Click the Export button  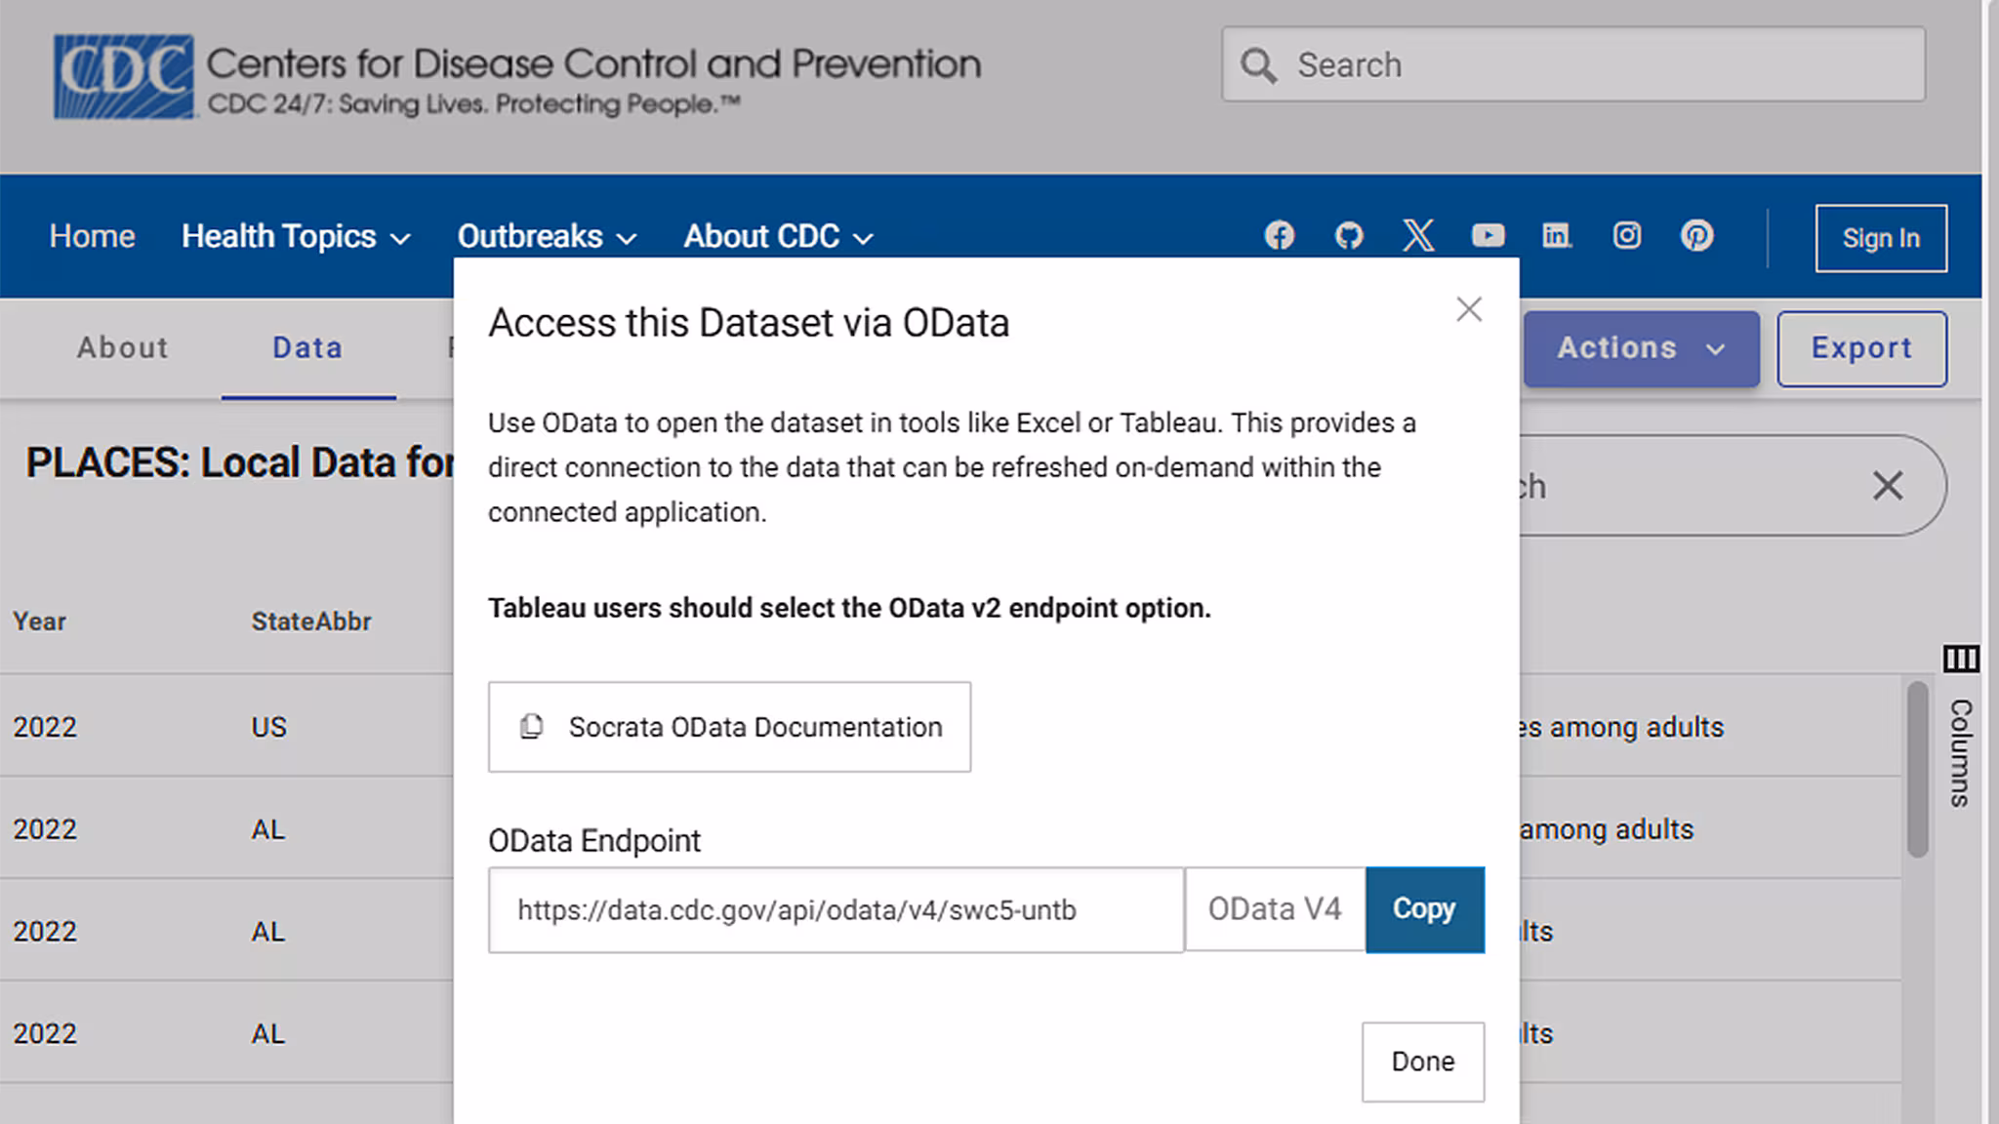pos(1861,348)
